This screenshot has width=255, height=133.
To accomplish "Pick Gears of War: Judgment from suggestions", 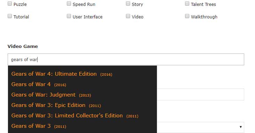I will point(51,95).
